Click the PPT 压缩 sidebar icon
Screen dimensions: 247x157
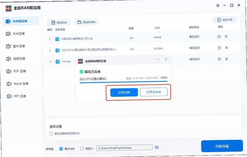pos(9,96)
